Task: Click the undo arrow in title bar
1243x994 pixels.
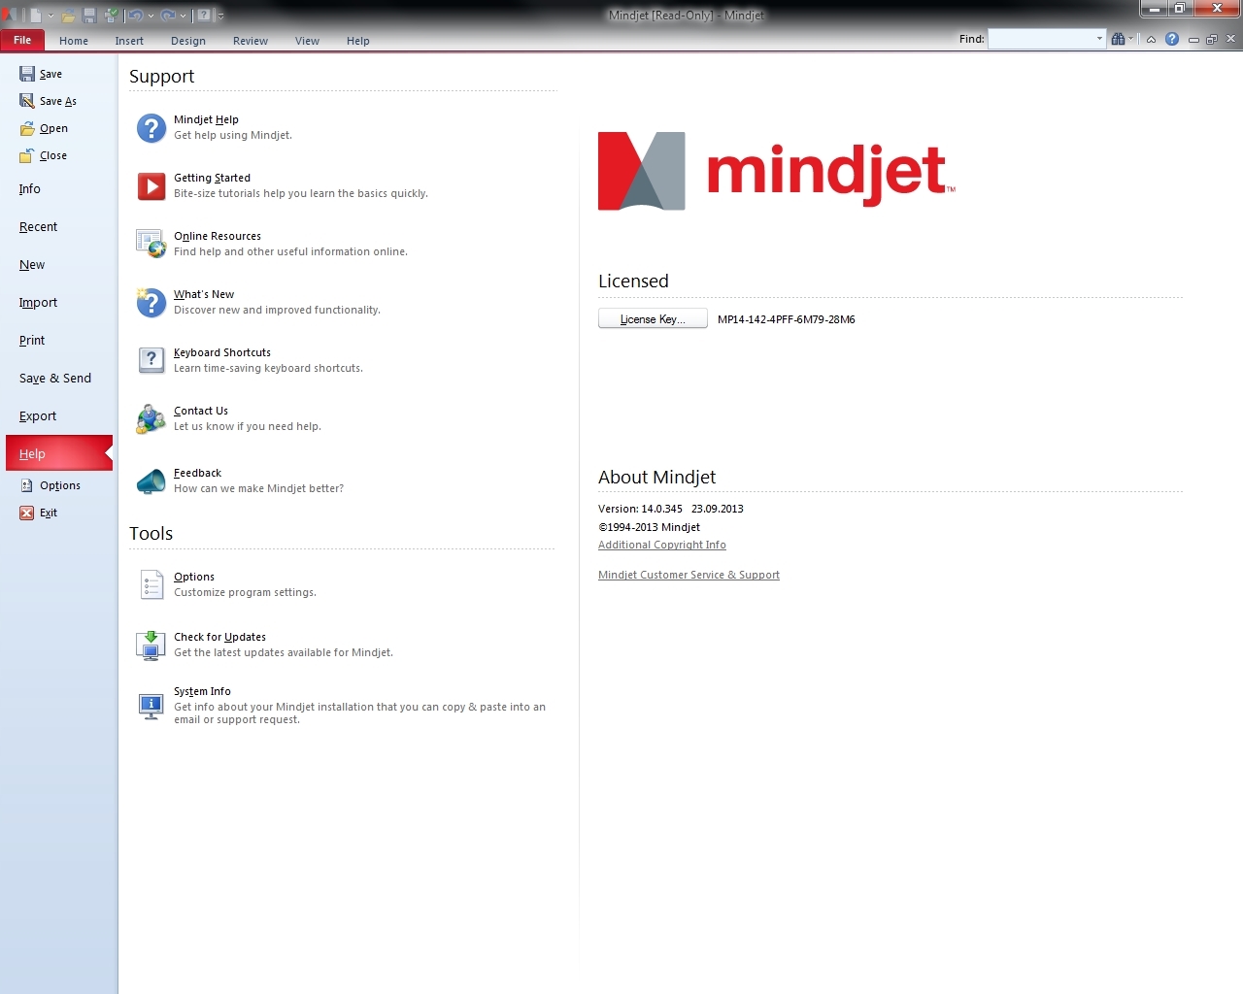Action: pyautogui.click(x=136, y=16)
